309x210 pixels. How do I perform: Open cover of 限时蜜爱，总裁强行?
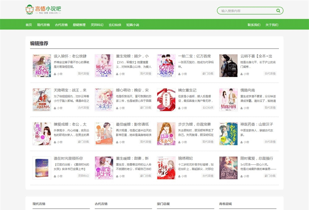(x=228, y=168)
